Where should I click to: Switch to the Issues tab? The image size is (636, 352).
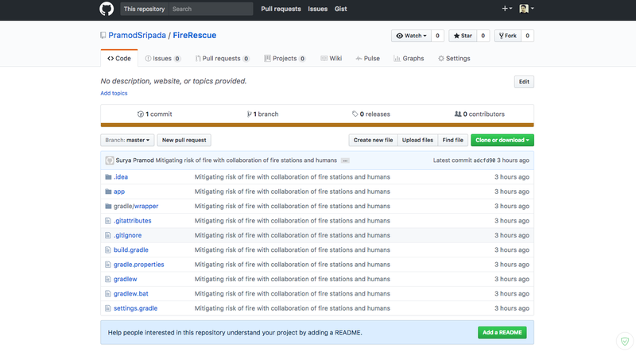point(162,58)
